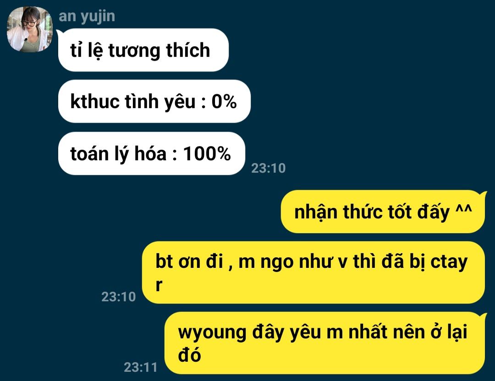Click the '^^' emoticon in yellow bubble
495x381 pixels.
[464, 209]
